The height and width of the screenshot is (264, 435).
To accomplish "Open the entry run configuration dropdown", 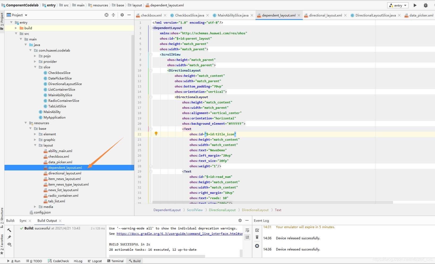I will coord(398,5).
